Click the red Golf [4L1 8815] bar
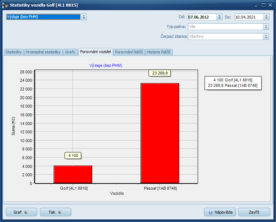 73,174
